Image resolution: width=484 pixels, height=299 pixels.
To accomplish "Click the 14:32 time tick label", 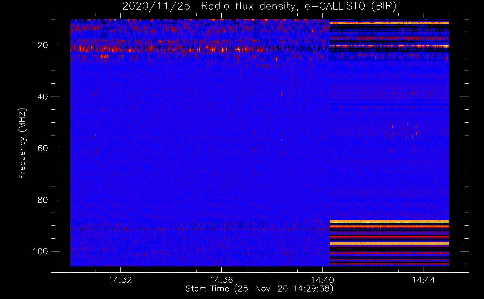I will click(x=120, y=280).
